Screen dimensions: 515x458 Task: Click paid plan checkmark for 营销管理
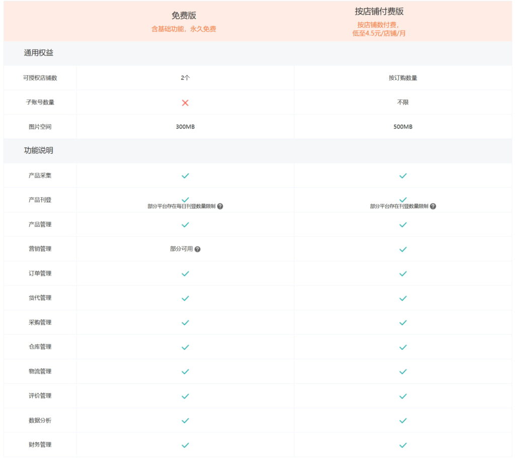(403, 249)
